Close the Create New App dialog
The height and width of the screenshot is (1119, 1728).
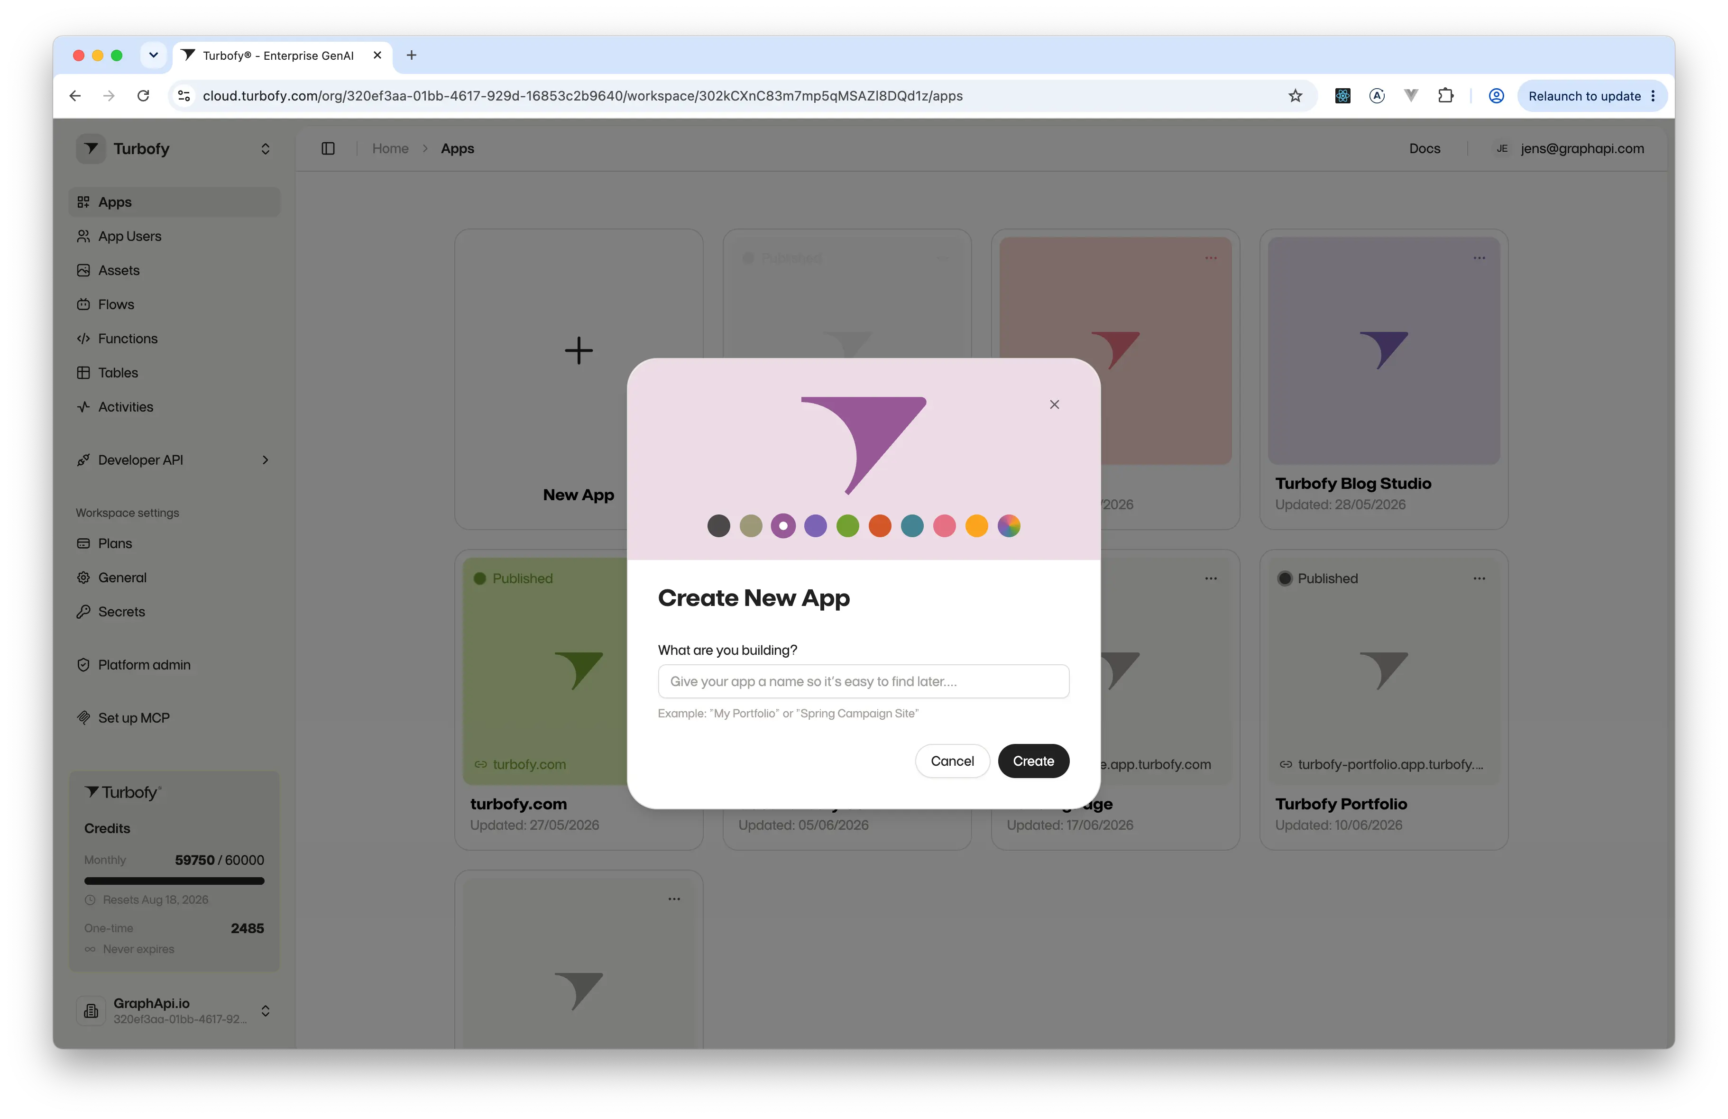point(1054,404)
